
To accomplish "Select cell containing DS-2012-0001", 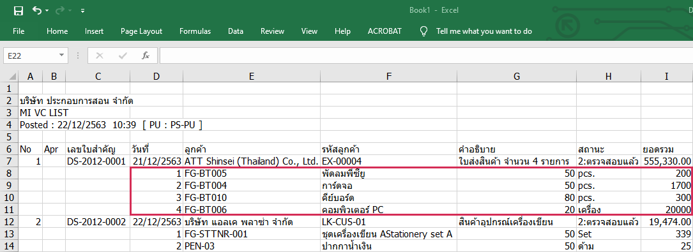I will [97, 161].
